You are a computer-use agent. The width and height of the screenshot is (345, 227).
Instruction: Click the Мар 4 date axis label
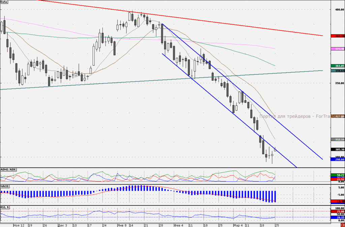[x=238, y=225]
